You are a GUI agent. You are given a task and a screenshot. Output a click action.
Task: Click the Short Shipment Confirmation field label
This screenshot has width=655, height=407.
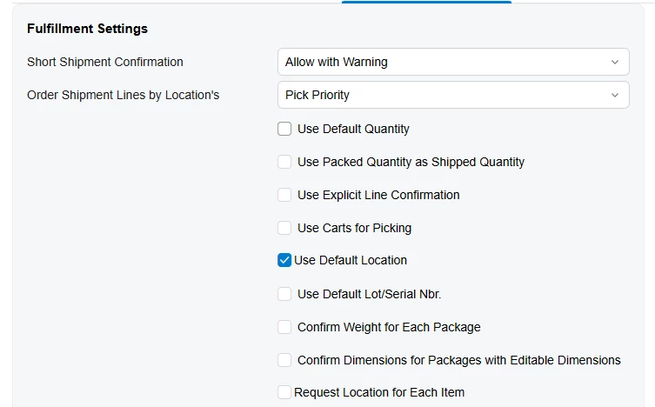(105, 62)
